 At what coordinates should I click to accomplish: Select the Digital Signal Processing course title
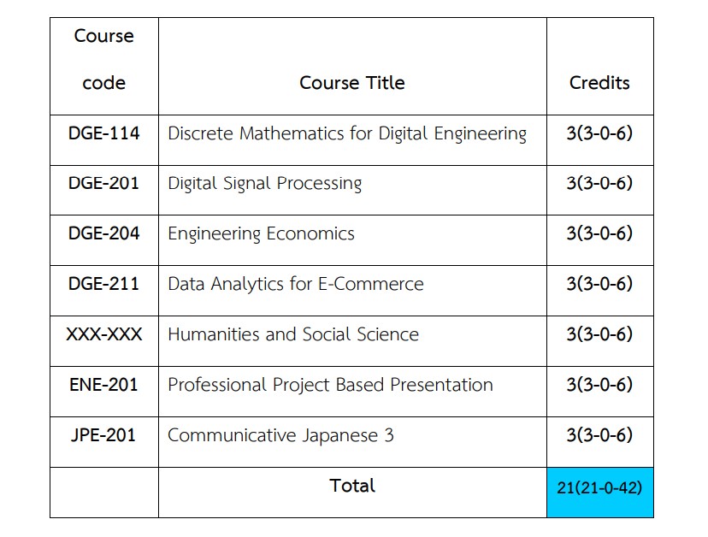[x=265, y=184]
